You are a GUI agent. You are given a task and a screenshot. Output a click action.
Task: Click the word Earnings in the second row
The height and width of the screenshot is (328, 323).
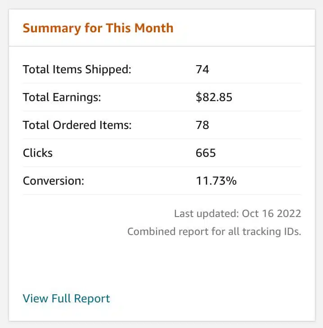coord(76,98)
